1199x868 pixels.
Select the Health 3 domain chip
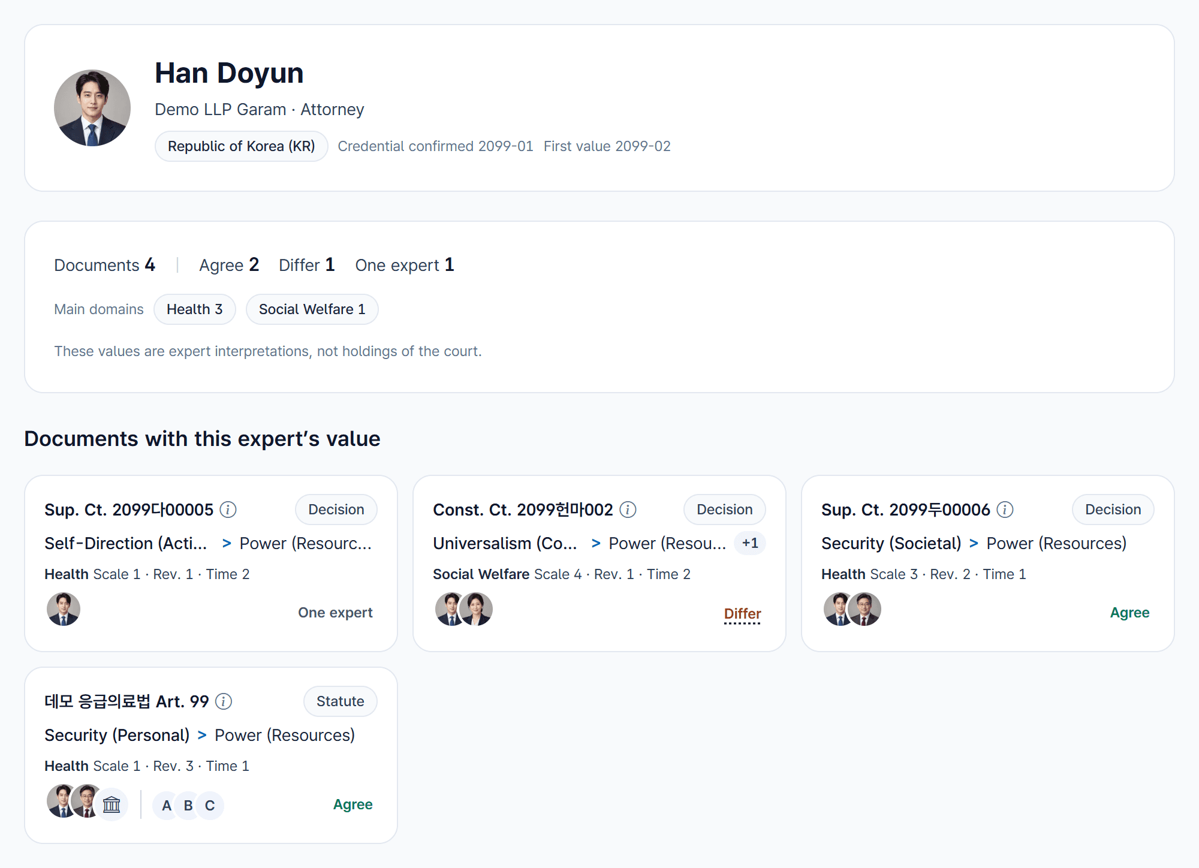pyautogui.click(x=195, y=309)
